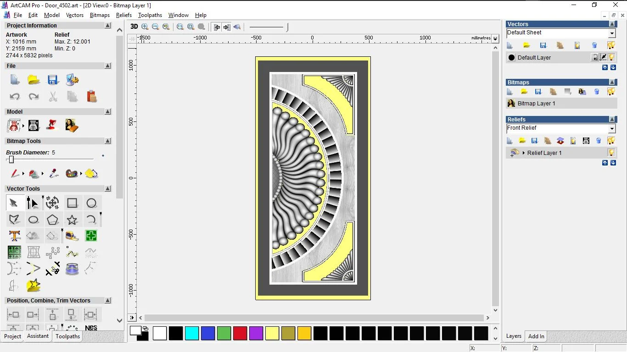The image size is (627, 352).
Task: Click the zoom in toolbar icon
Action: click(x=145, y=27)
